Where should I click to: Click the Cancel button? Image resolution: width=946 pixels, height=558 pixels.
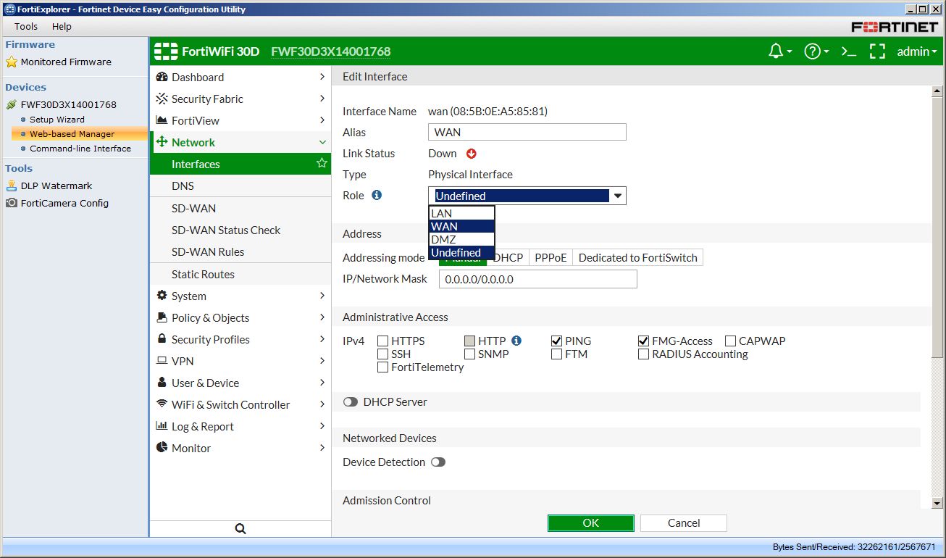click(684, 523)
